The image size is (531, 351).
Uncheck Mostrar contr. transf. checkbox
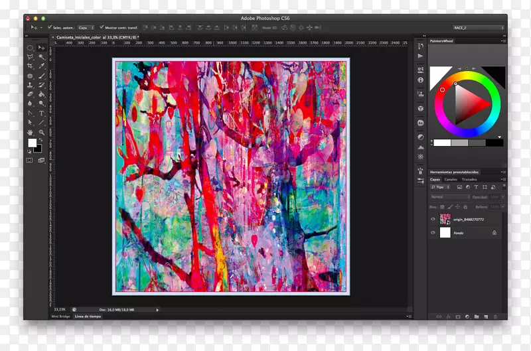click(x=101, y=27)
